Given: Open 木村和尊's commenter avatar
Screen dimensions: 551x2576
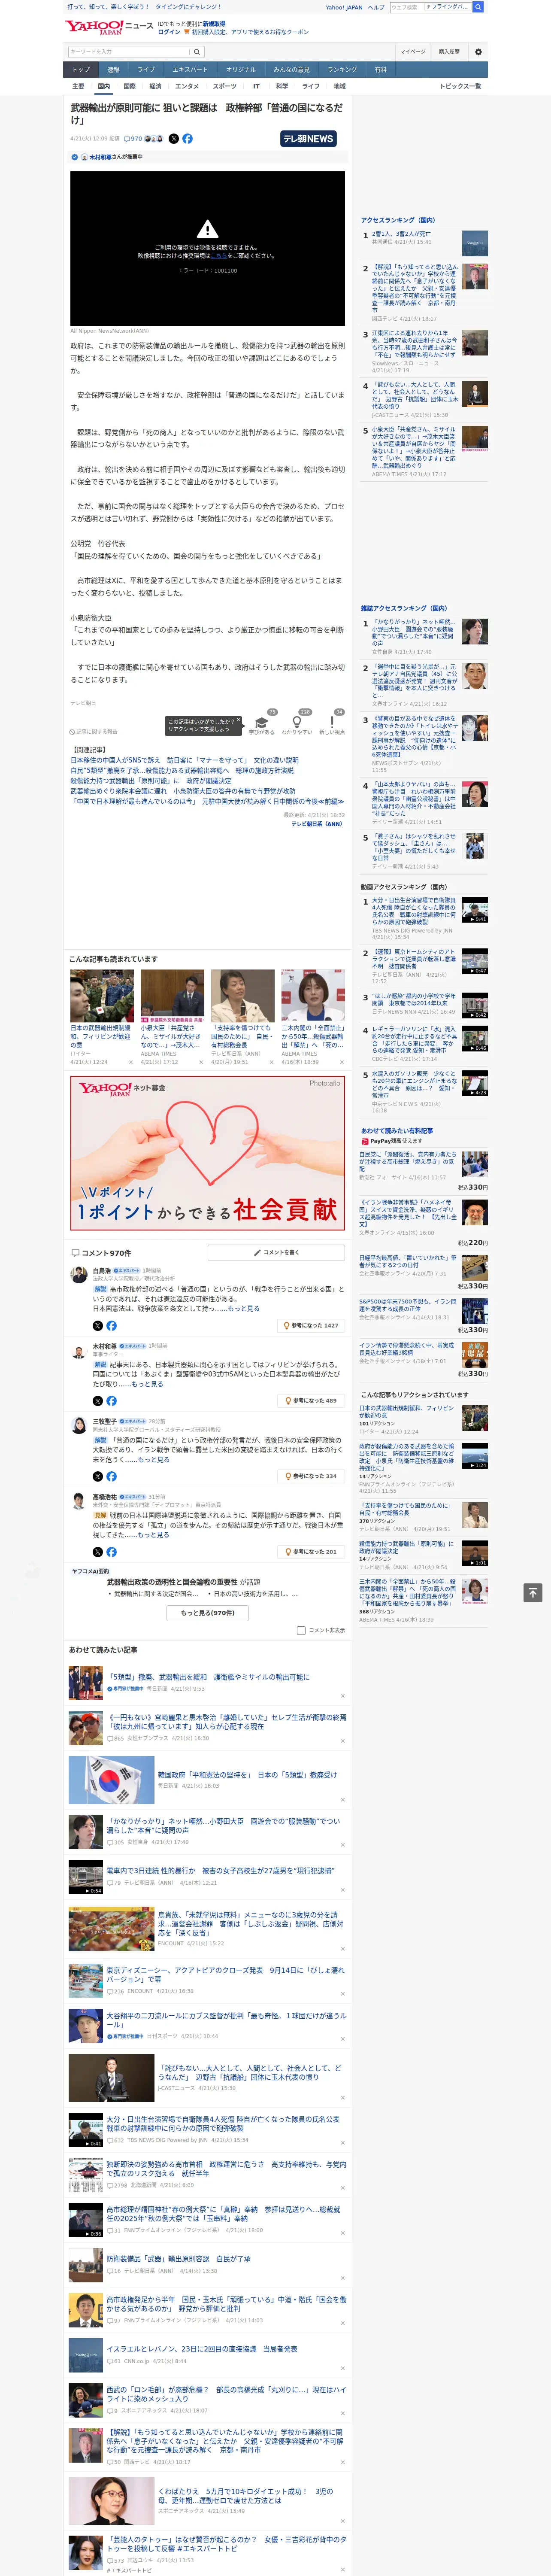Looking at the screenshot, I should [x=79, y=1350].
